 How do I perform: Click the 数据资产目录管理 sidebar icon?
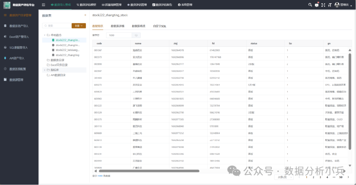click(5, 15)
